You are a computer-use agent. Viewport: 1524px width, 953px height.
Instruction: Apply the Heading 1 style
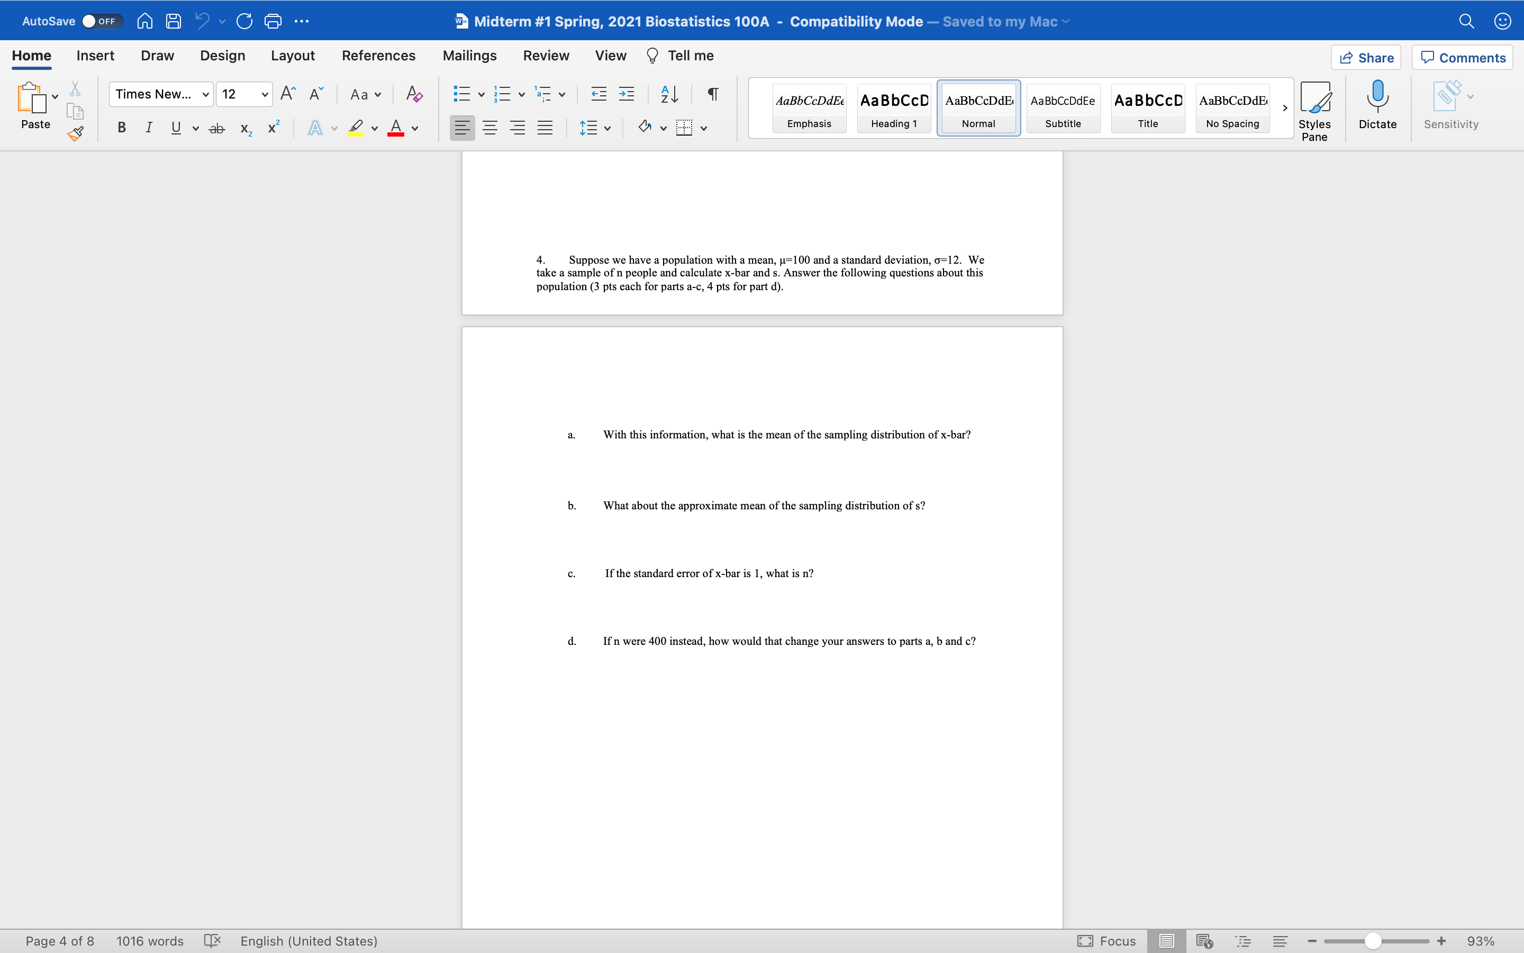click(x=894, y=109)
